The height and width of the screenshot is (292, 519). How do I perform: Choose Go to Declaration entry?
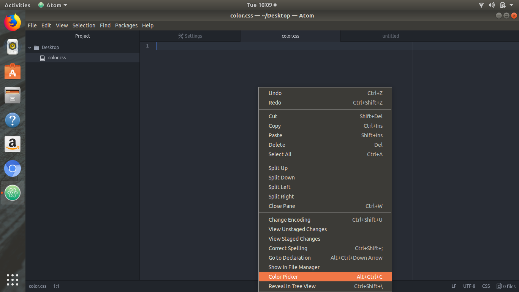(325, 258)
